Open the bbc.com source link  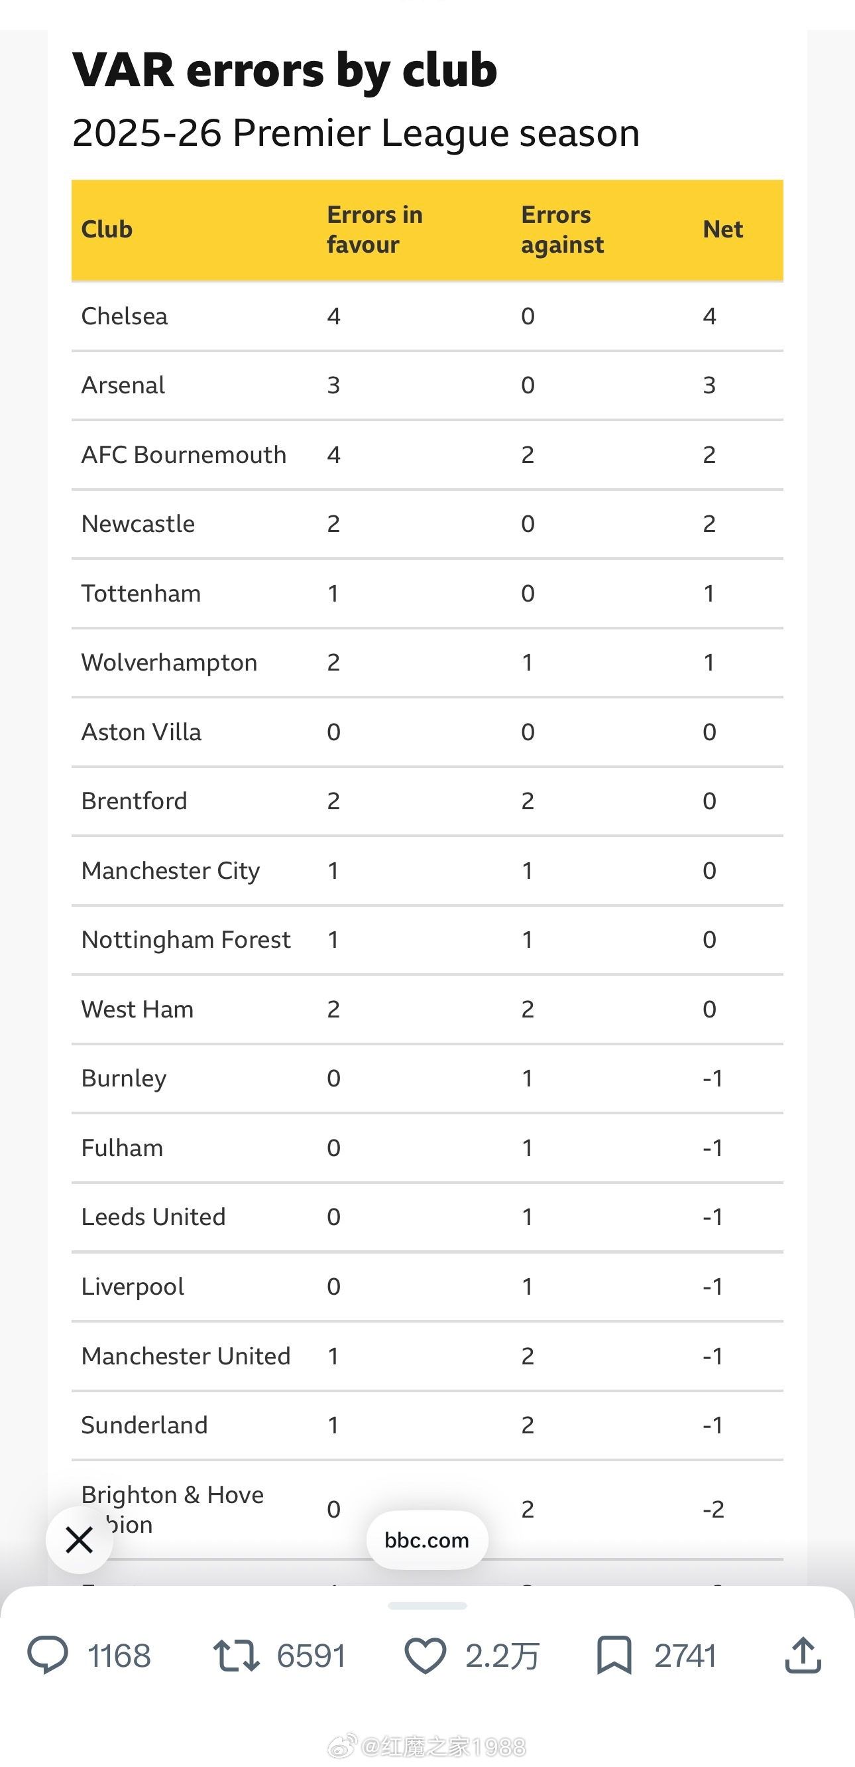427,1540
